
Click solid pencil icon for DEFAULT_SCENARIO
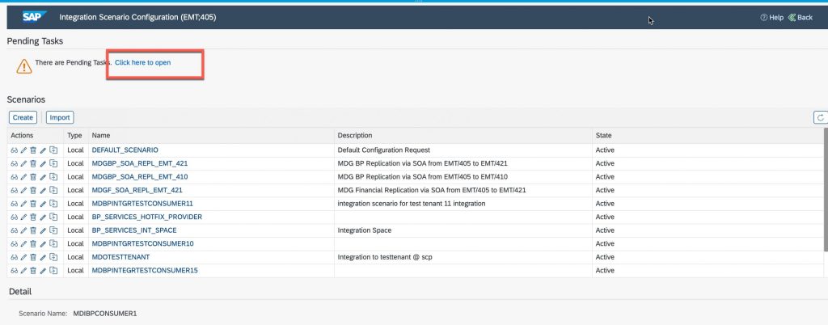[44, 150]
